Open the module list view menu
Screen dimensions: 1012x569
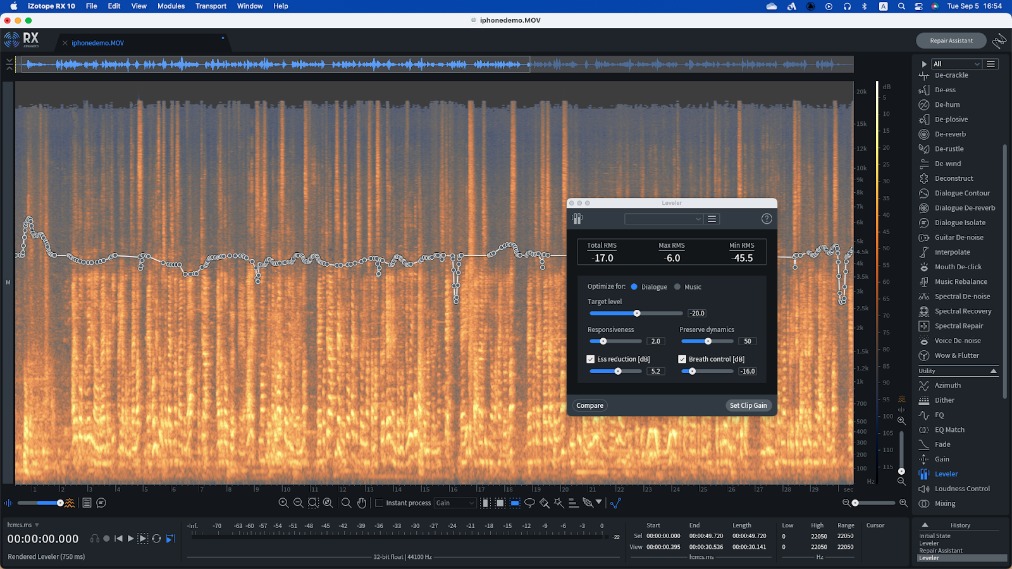[x=991, y=64]
